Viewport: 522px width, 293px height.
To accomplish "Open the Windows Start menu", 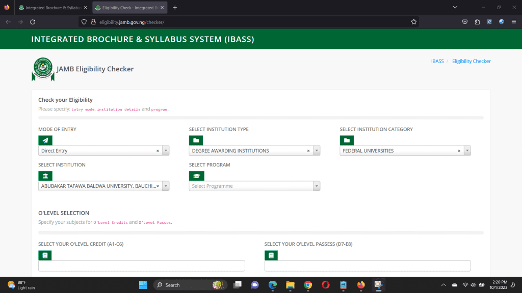I will pos(143,285).
